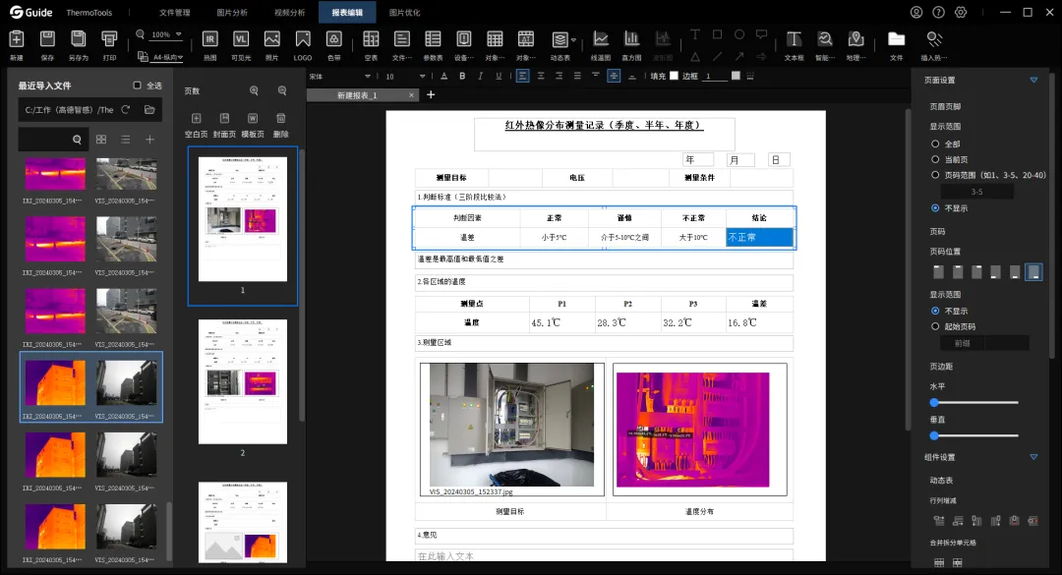This screenshot has width=1062, height=575.
Task: Select the 全部 display range radio button
Action: tap(935, 144)
